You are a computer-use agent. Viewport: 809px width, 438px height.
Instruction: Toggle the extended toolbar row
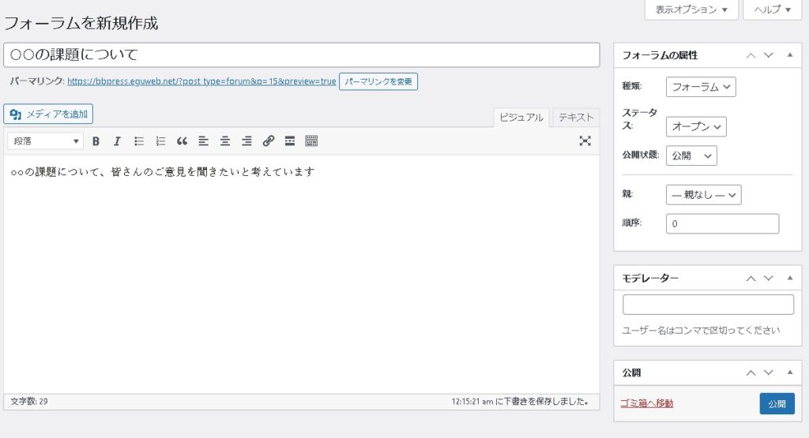311,141
